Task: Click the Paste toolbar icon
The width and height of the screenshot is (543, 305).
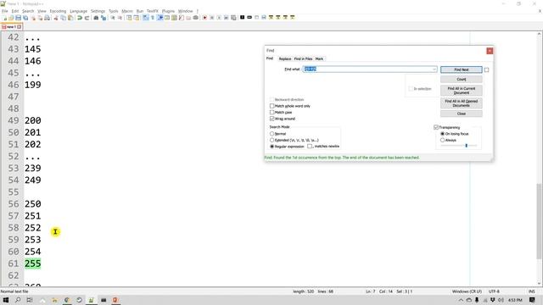Action: (x=70, y=18)
